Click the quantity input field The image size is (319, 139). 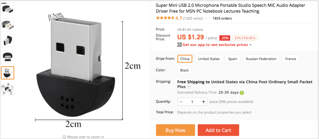coord(192,102)
